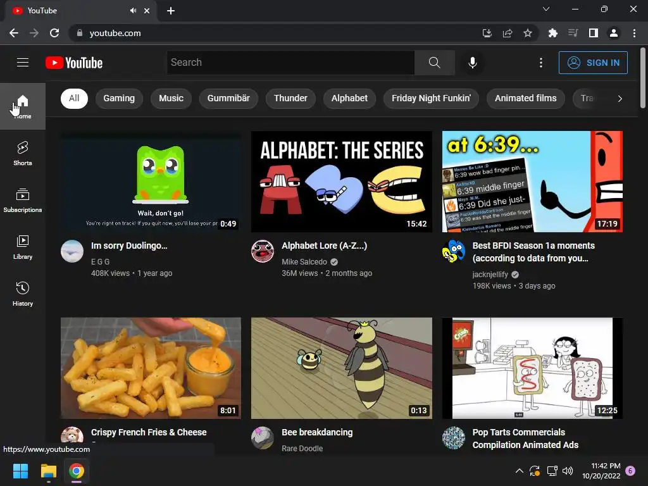This screenshot has width=648, height=486.
Task: Visit the Mike Salcedo channel name
Action: click(304, 261)
